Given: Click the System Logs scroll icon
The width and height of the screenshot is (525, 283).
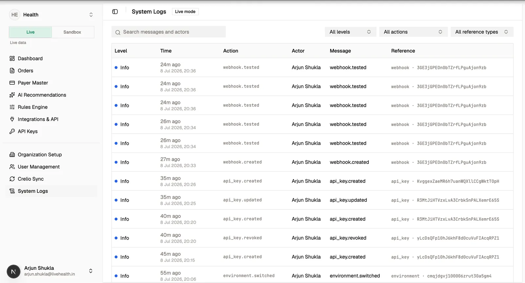Looking at the screenshot, I should pyautogui.click(x=12, y=191).
